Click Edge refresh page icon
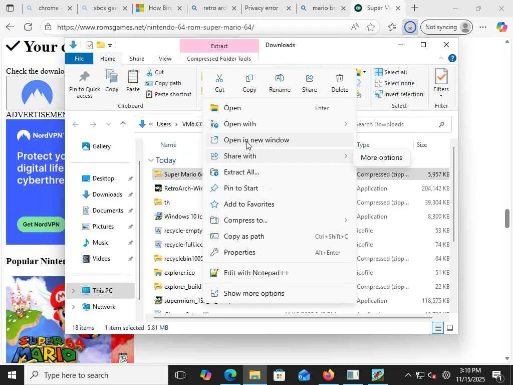Viewport: 513px width, 385px height. pos(28,27)
